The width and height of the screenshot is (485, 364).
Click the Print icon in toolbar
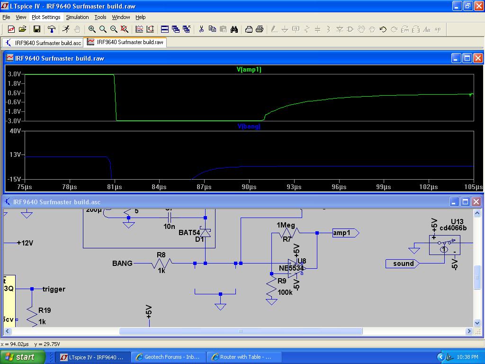coord(260,29)
